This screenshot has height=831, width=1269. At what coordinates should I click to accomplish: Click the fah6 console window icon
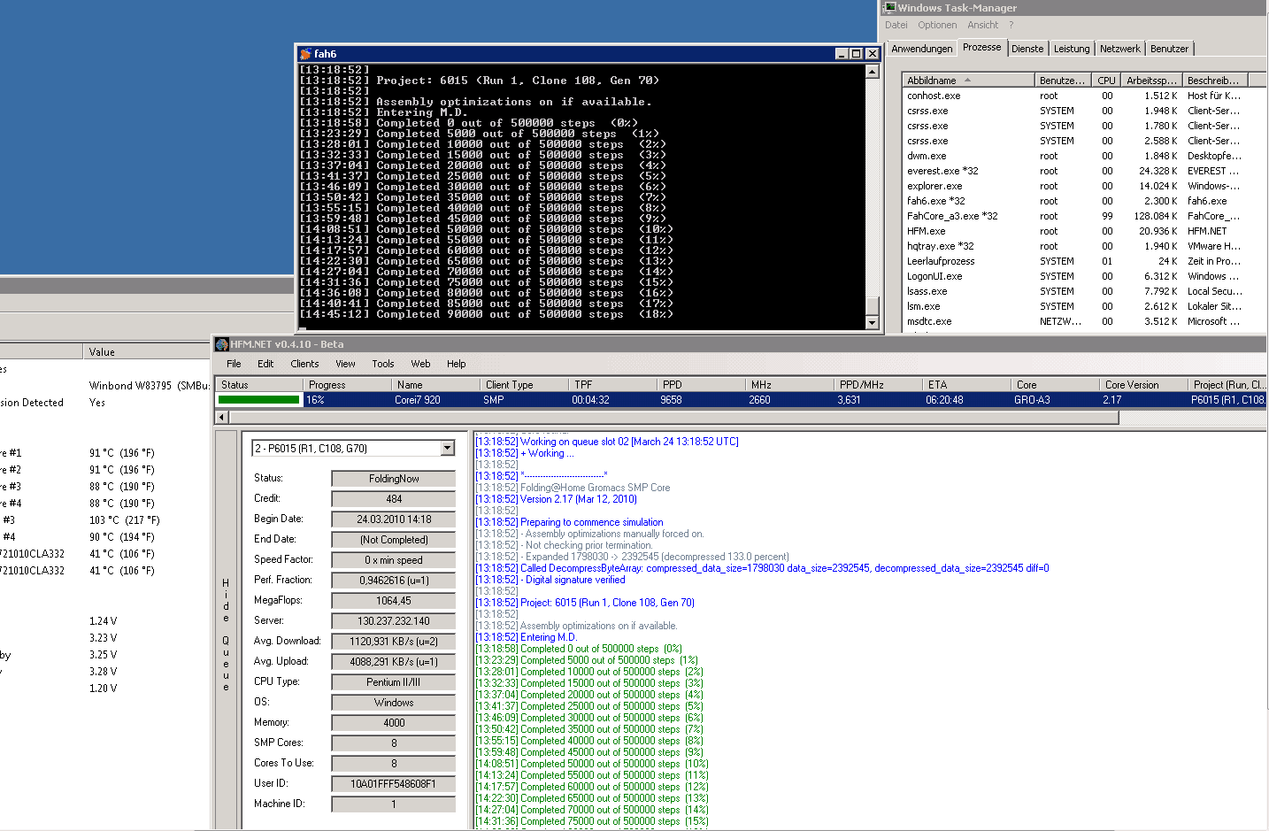[305, 54]
